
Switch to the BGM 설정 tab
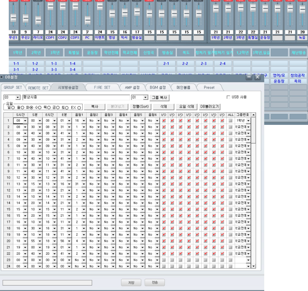coord(158,87)
